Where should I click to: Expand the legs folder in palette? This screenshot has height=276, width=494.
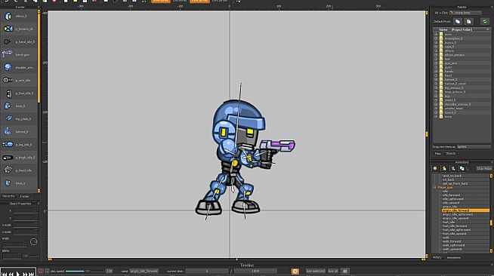436,97
